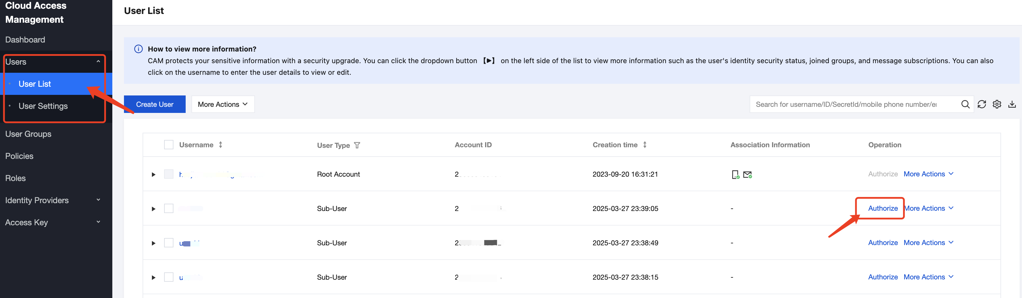Open column settings gear icon
Screen dimensions: 1022x298
click(x=997, y=104)
